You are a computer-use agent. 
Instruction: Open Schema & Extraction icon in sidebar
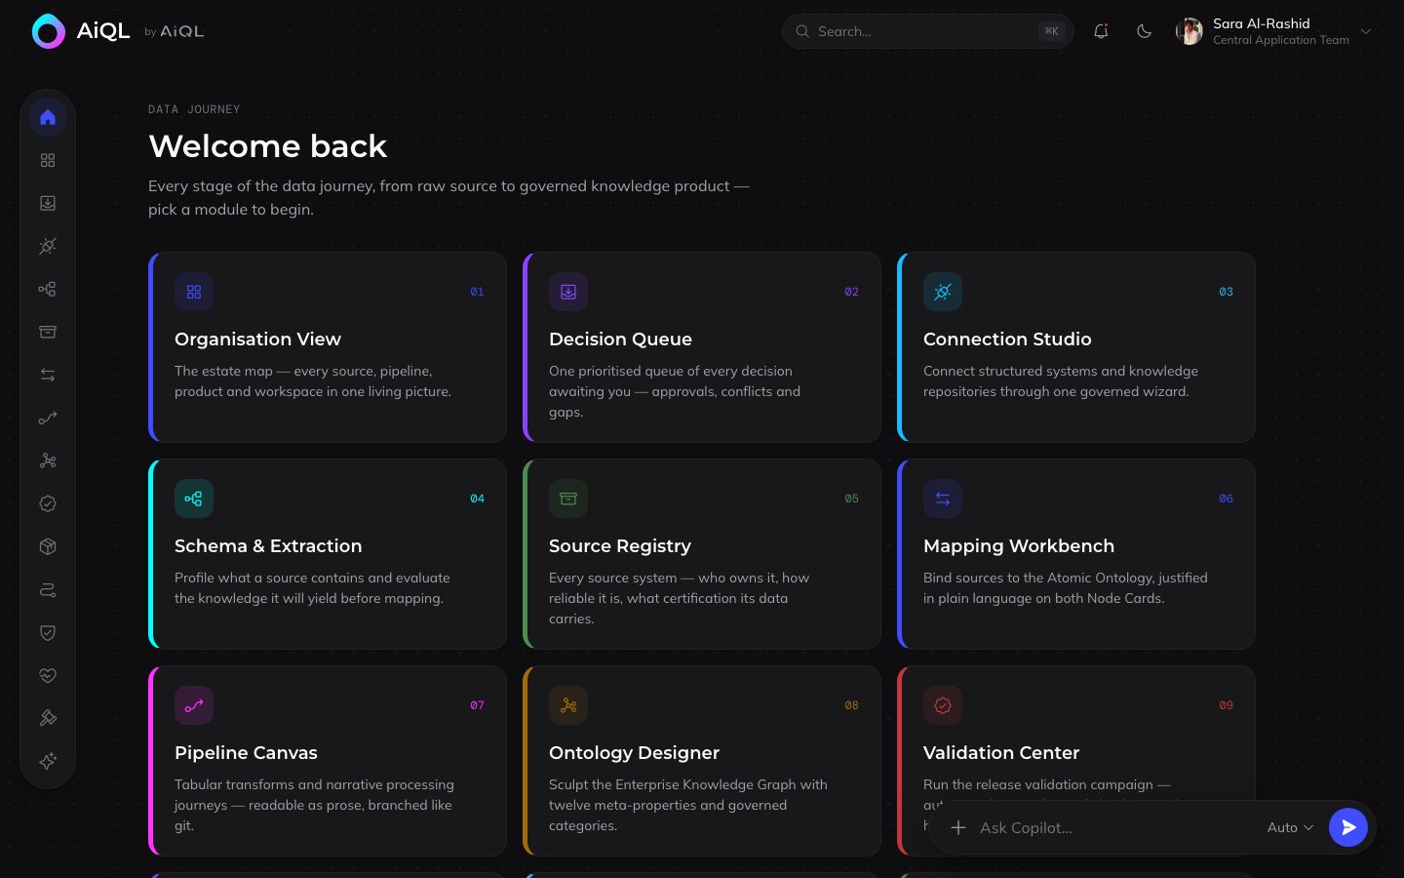click(x=48, y=289)
